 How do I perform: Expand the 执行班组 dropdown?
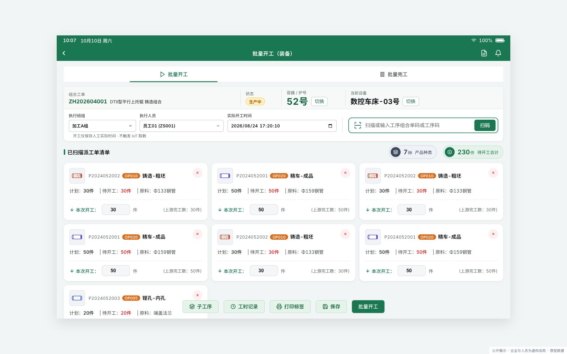102,126
